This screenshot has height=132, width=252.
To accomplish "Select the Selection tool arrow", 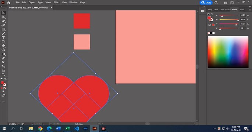I will [3, 13].
